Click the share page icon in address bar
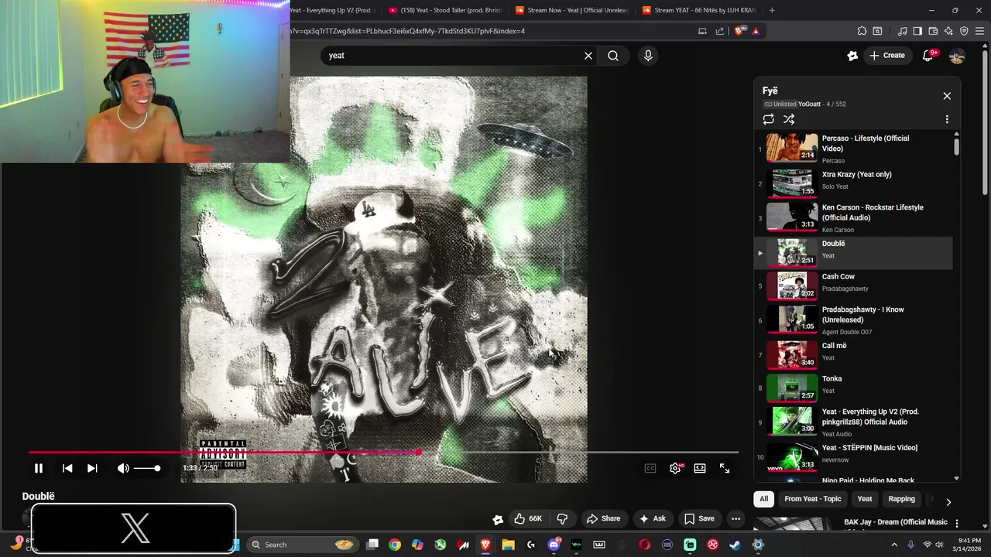The image size is (991, 557). pyautogui.click(x=720, y=31)
